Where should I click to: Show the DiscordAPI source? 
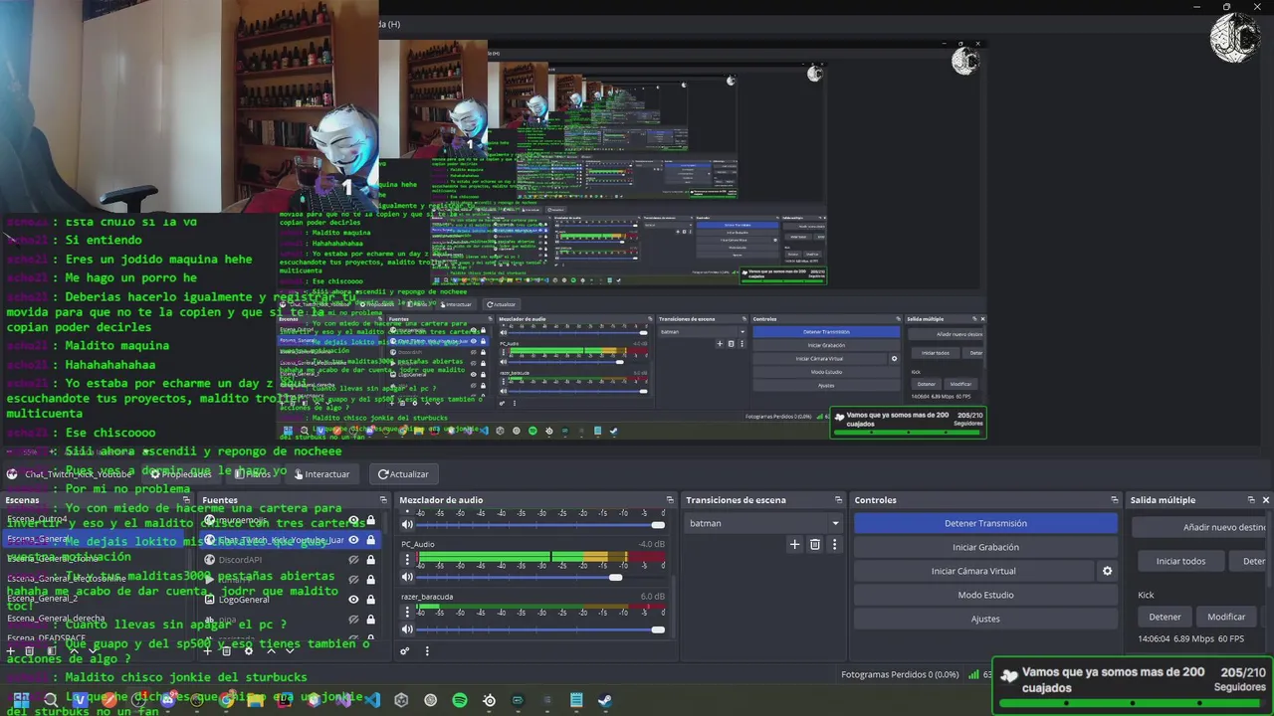[353, 560]
